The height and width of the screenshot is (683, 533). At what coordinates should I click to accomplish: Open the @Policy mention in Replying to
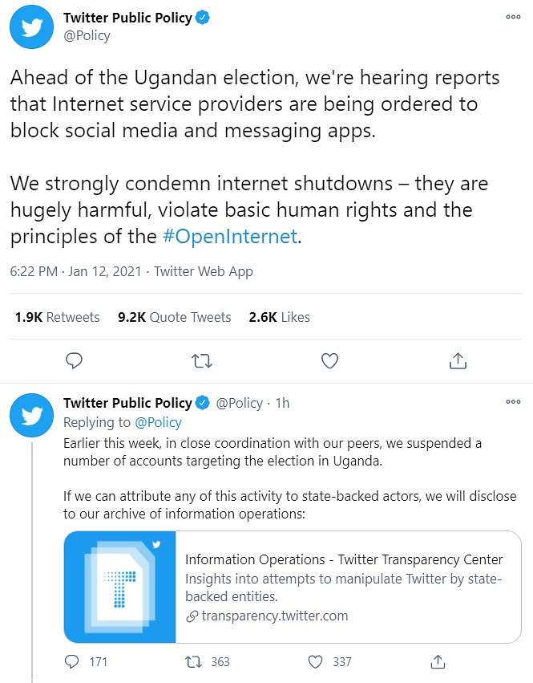(x=158, y=422)
